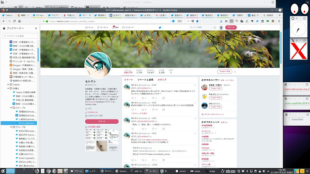Click the Firefox forward arrow
The height and width of the screenshot is (174, 310).
click(x=9, y=21)
